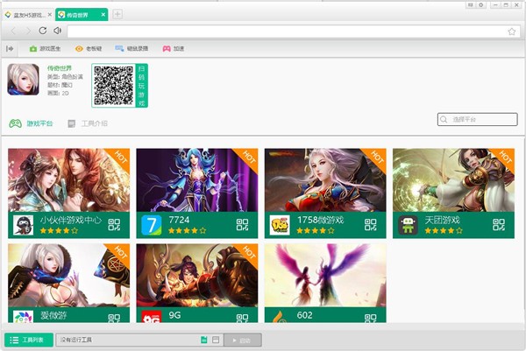Click the reload page icon
Screen dimensions: 526x351
(42, 31)
